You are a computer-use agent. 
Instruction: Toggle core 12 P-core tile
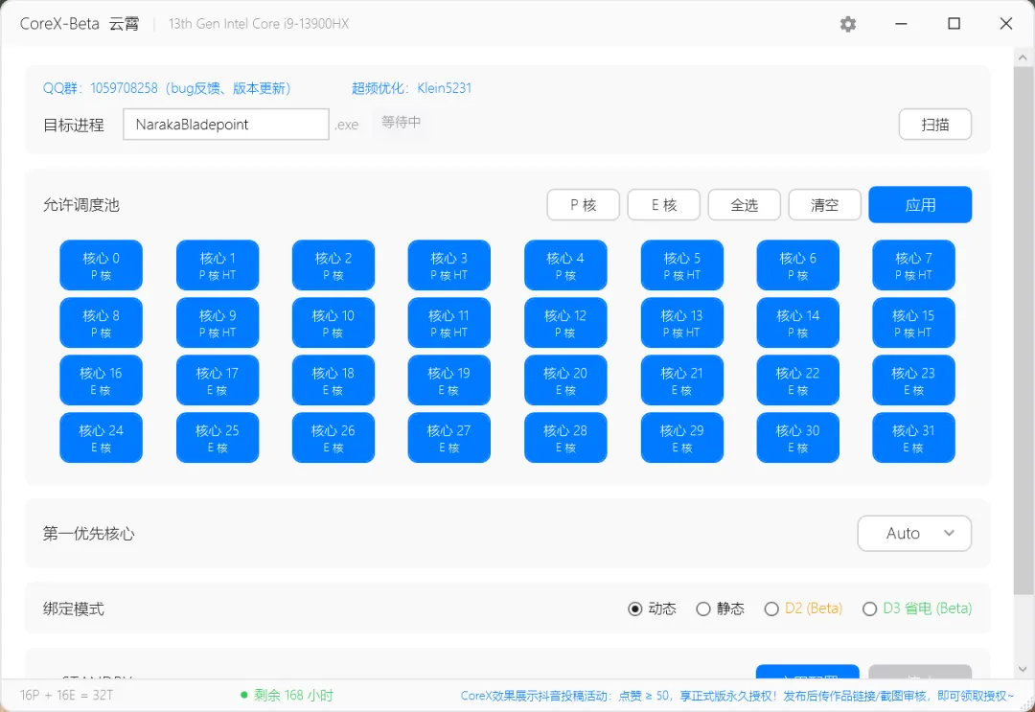565,323
